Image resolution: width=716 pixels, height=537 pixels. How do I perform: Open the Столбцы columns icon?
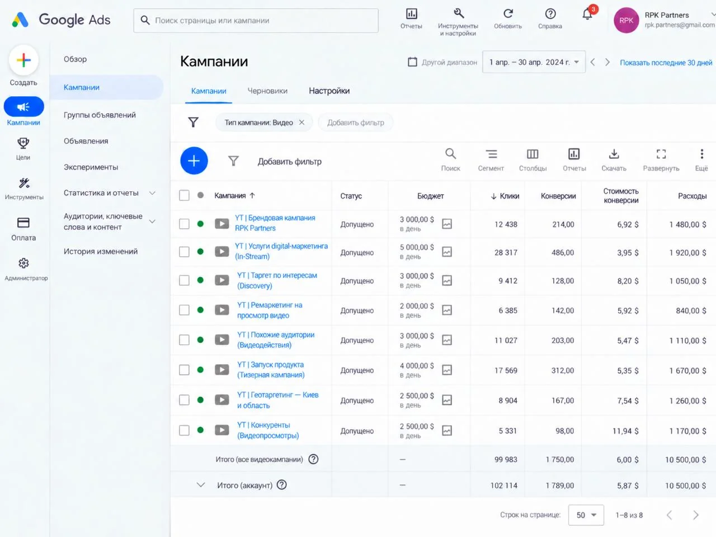tap(533, 154)
